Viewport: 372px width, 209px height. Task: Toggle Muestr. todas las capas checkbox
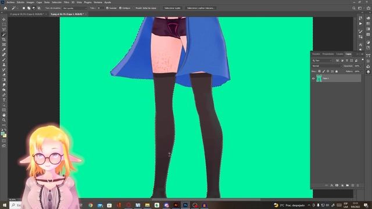coord(134,8)
